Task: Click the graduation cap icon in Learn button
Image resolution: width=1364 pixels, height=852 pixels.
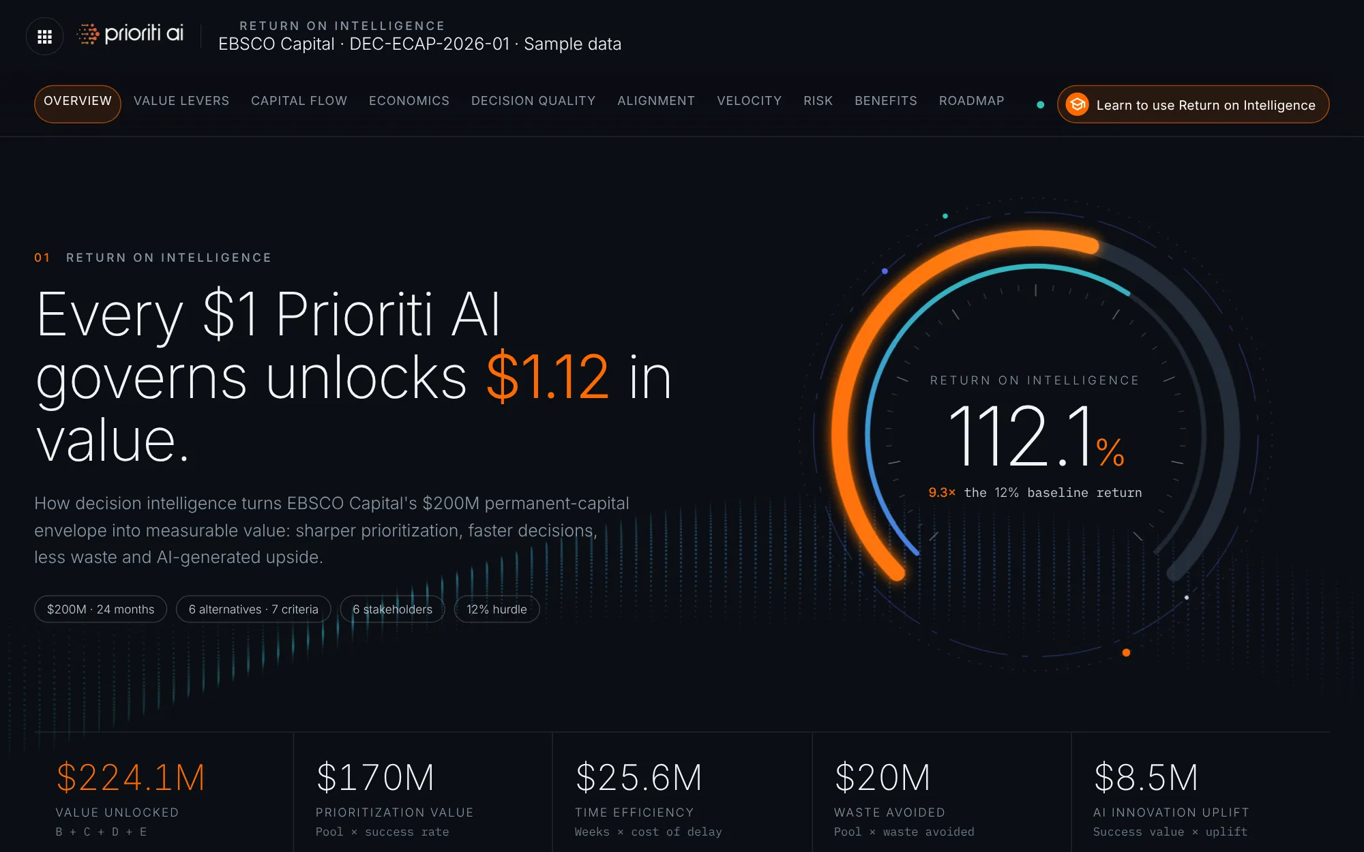Action: (1078, 104)
